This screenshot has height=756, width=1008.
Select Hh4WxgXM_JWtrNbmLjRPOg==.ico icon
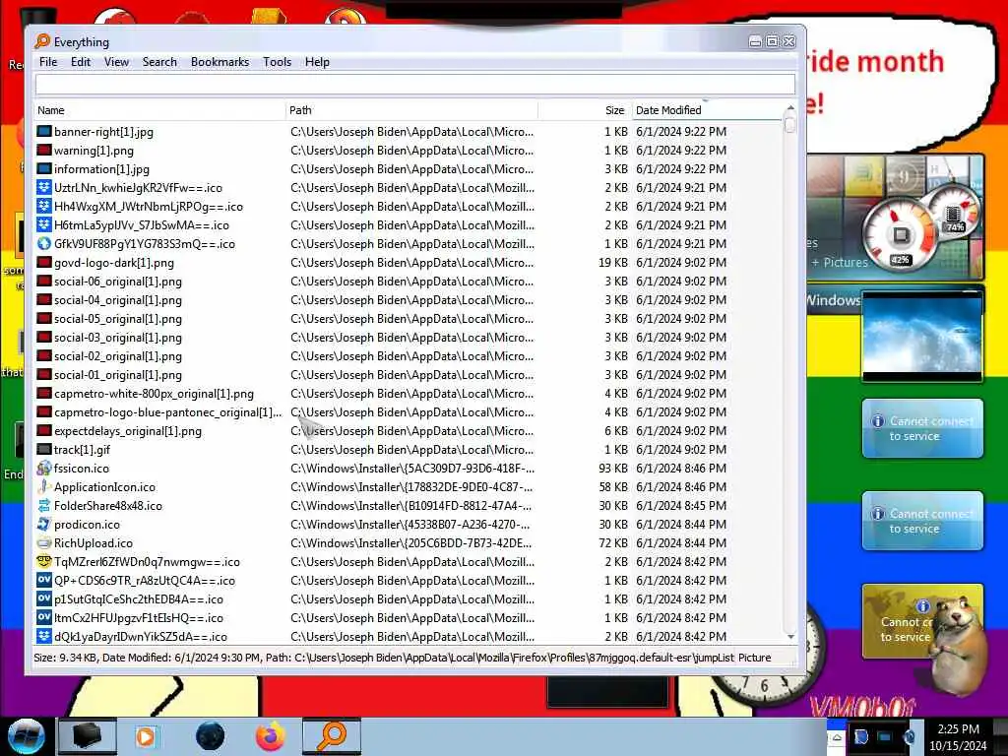43,207
